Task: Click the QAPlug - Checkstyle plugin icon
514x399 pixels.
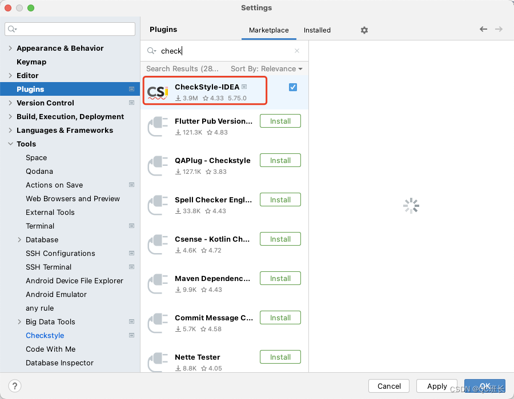Action: 158,166
